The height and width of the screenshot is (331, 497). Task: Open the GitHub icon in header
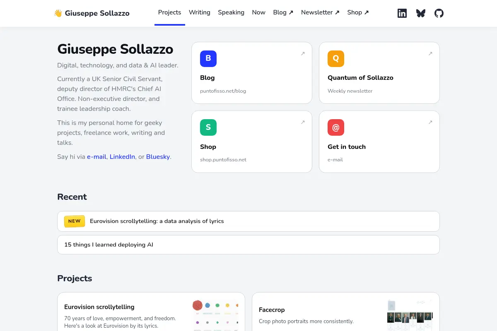439,13
